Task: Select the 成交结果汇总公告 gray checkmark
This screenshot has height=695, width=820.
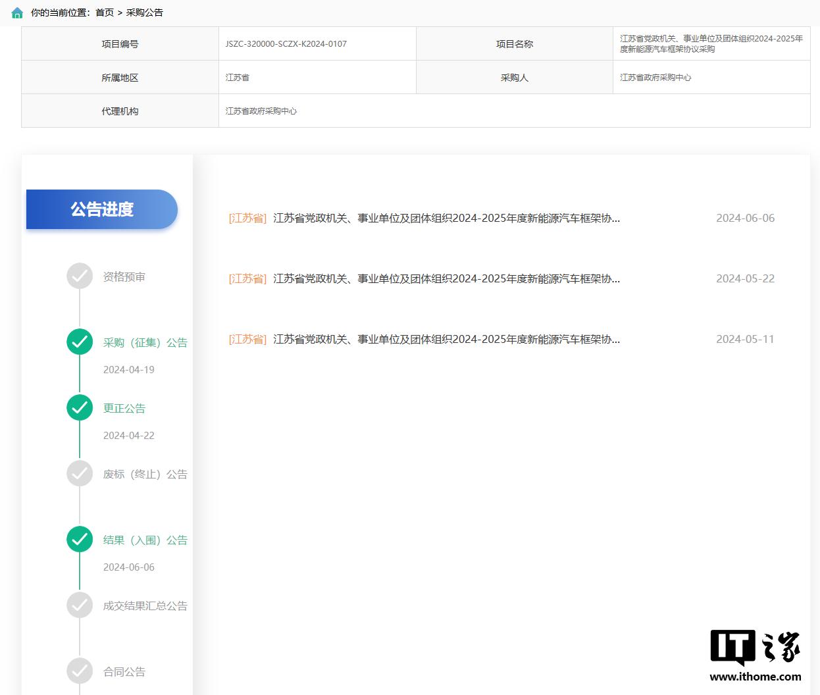Action: [x=80, y=605]
